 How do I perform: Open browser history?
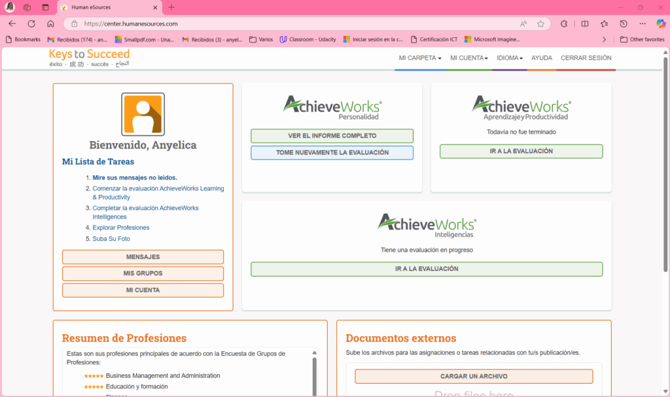tap(624, 24)
